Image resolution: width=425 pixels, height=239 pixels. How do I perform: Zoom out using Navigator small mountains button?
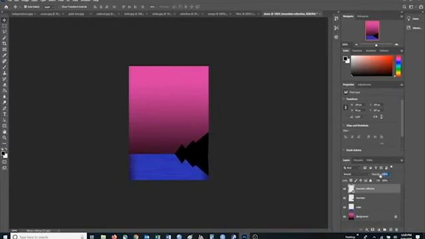pos(357,44)
